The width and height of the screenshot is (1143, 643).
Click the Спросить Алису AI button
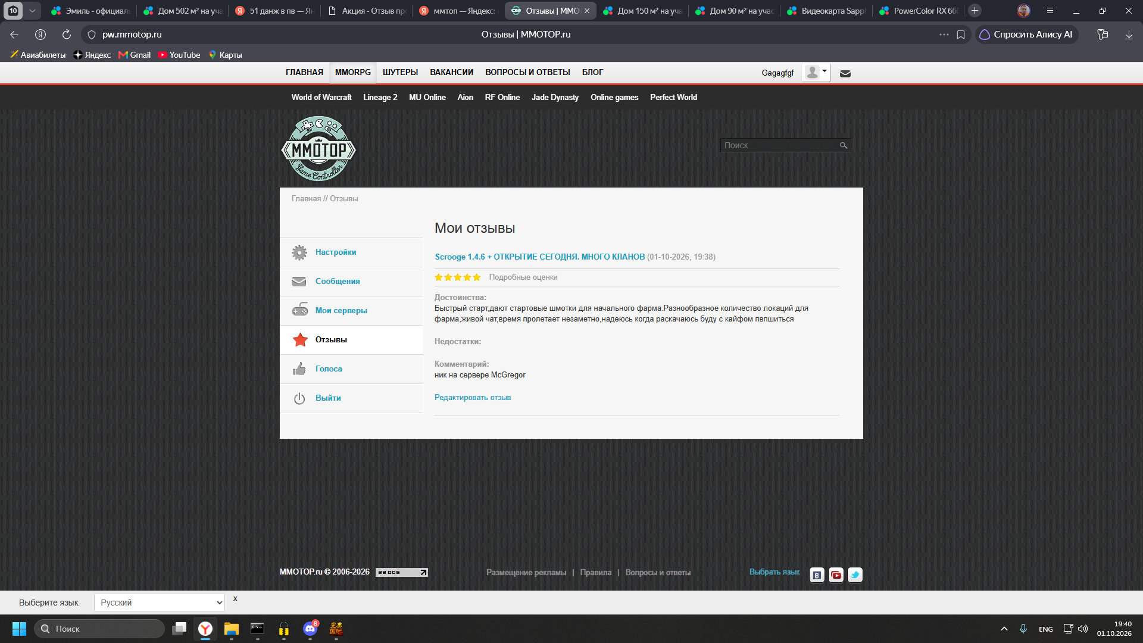pyautogui.click(x=1026, y=35)
